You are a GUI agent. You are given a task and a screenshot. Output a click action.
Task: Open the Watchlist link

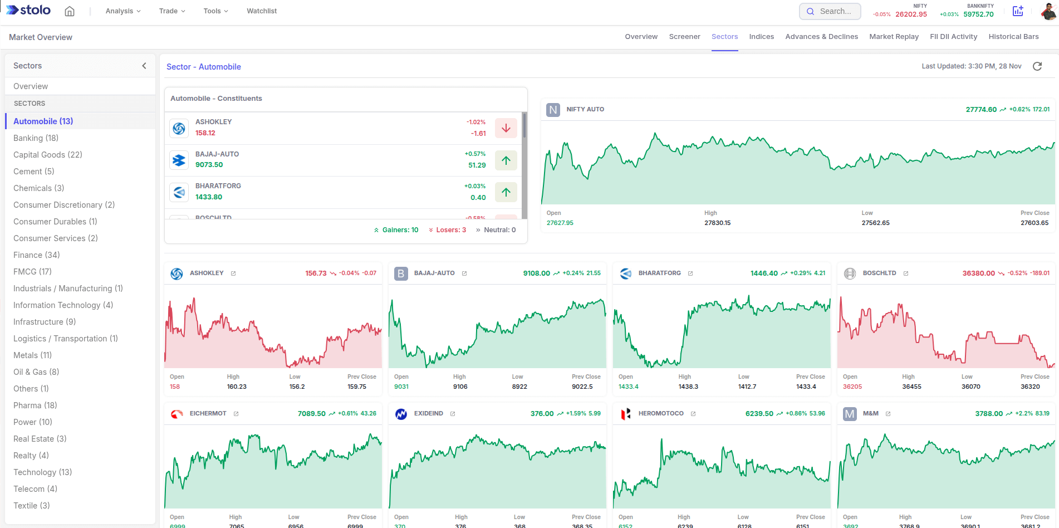click(262, 11)
